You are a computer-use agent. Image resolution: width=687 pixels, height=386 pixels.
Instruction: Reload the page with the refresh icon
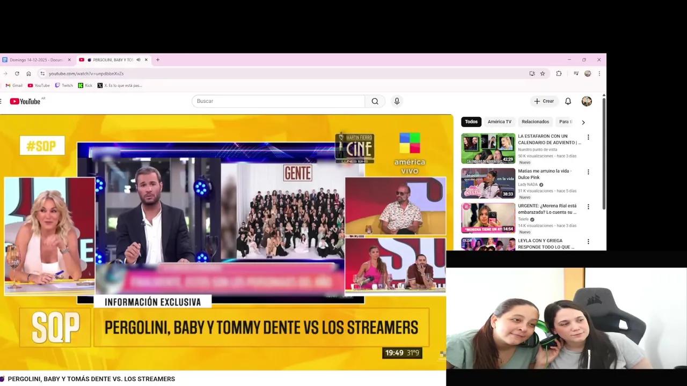pyautogui.click(x=17, y=73)
